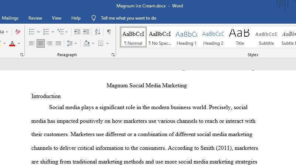Click the text 'According to Smith (2011)'
296x165 pixels.
coord(200,148)
